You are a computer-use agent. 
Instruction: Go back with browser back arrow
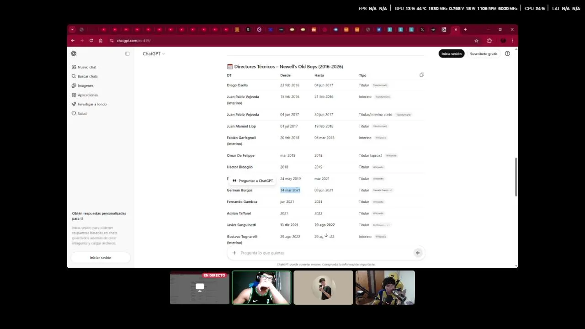tap(72, 41)
